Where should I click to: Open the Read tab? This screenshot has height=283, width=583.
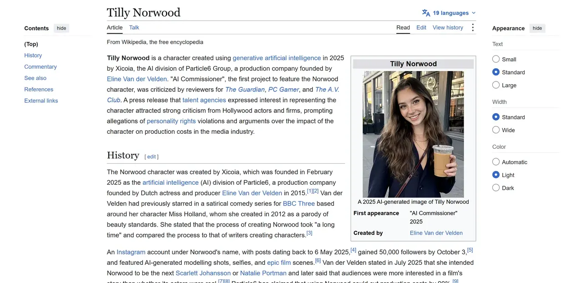[403, 28]
